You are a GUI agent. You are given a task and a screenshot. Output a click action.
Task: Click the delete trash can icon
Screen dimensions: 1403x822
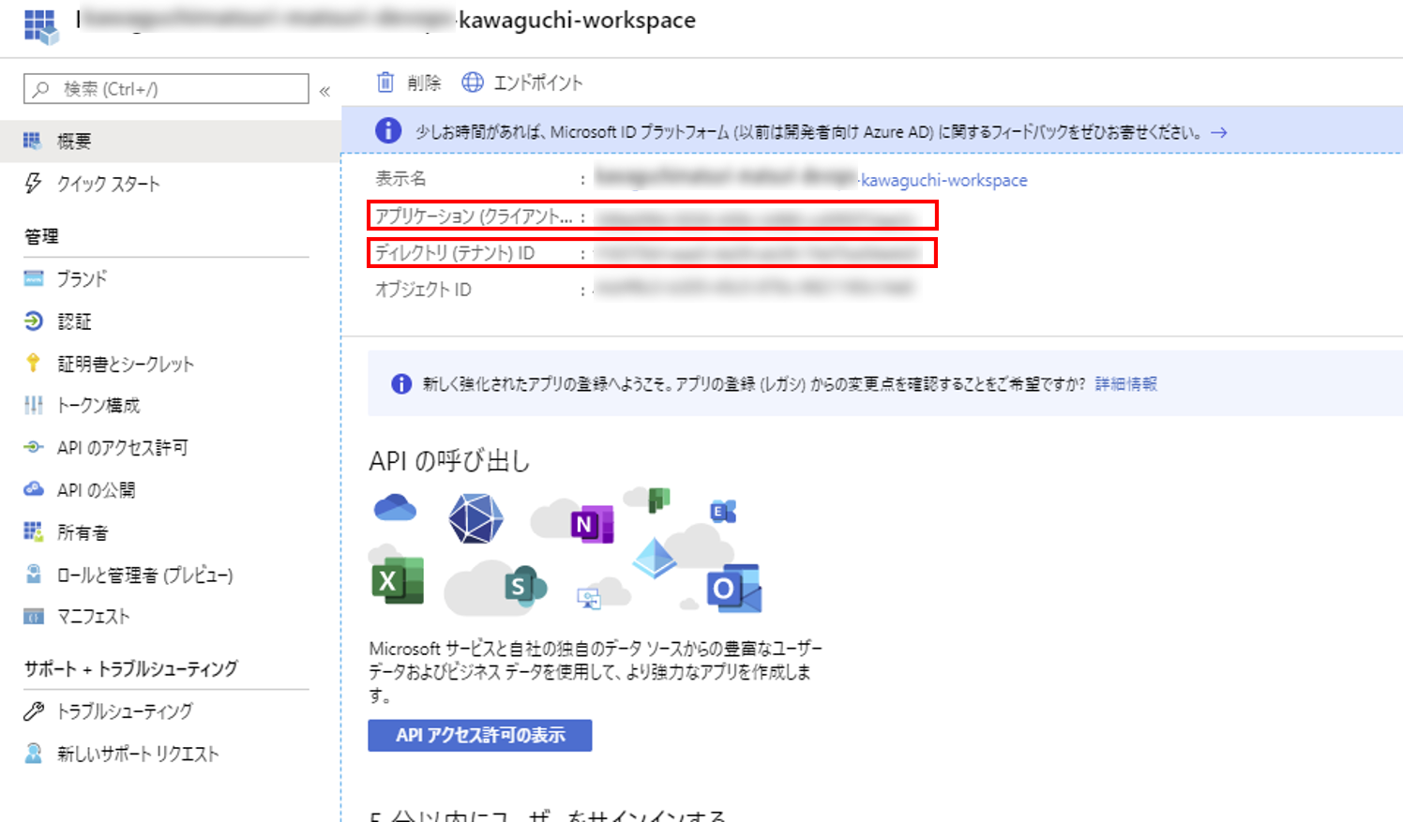pos(385,82)
